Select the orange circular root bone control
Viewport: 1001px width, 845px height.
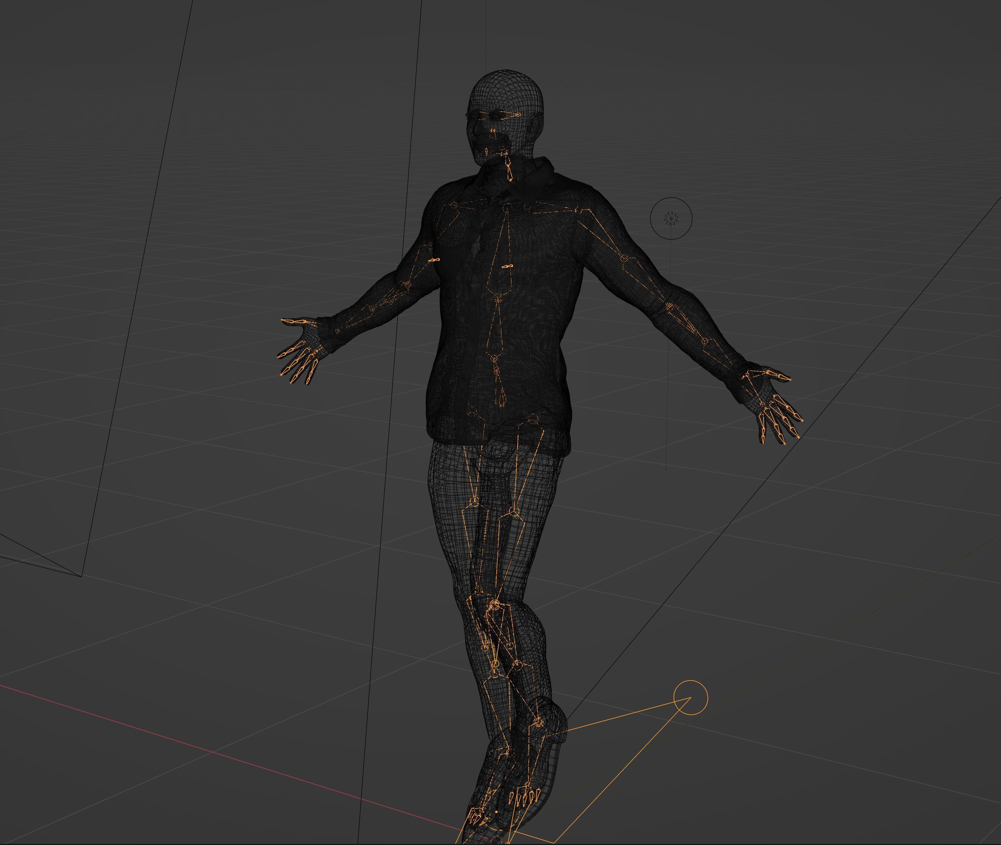690,698
